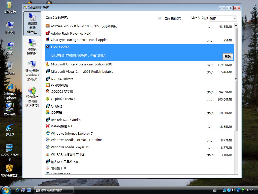Open 瑞星个人防火墙 desktop shortcut
The image size is (258, 194).
[10, 152]
